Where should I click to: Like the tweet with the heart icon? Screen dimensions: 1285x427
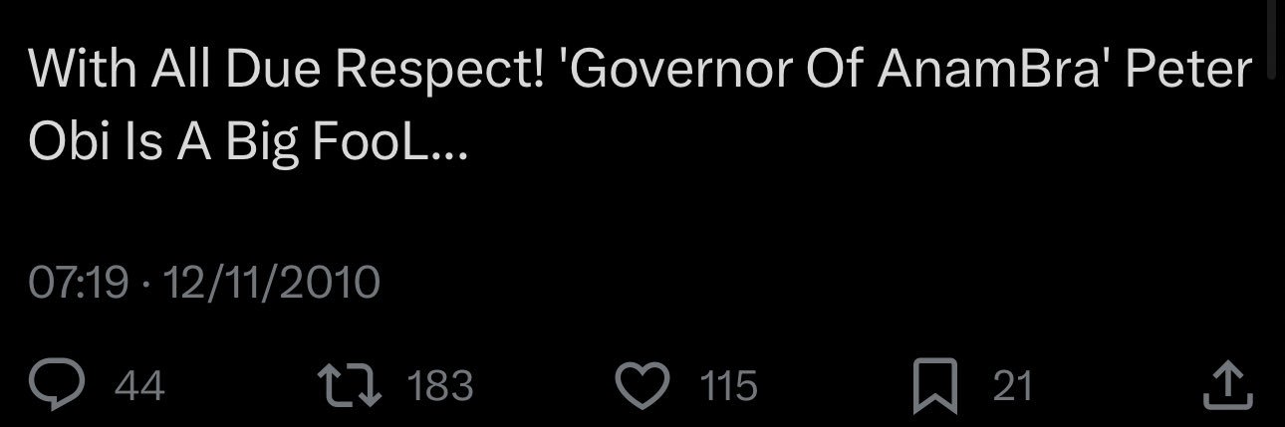point(644,385)
